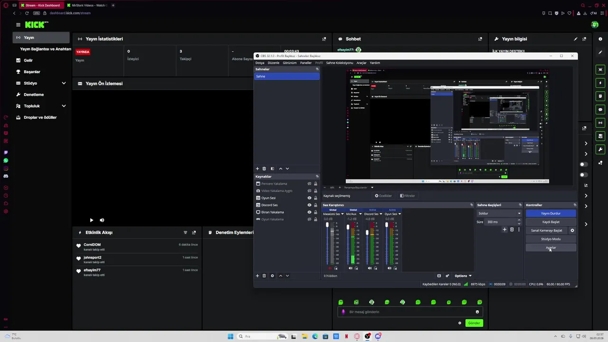Unlock the Oyun Sesi source lock
This screenshot has width=608, height=342.
[315, 198]
